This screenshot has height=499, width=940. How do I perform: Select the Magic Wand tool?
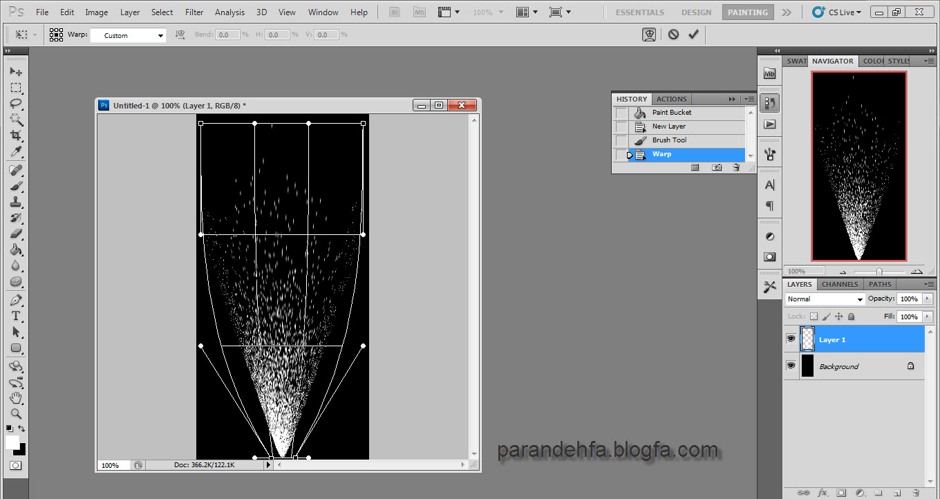pyautogui.click(x=16, y=120)
